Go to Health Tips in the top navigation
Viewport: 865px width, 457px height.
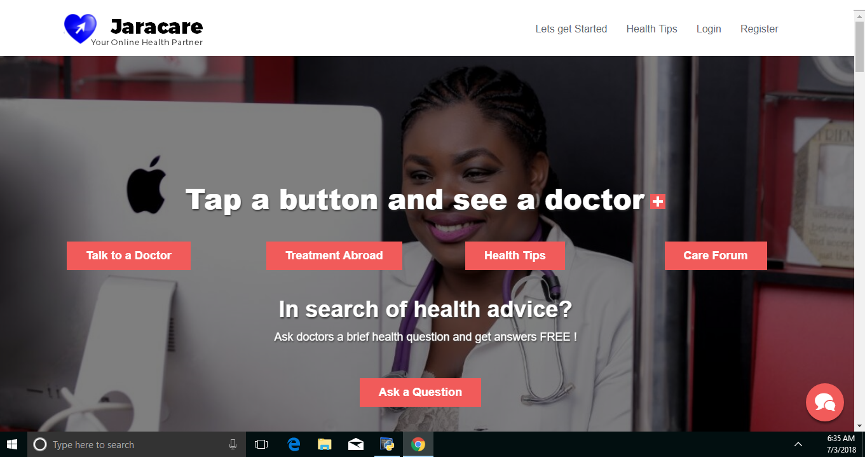tap(652, 29)
